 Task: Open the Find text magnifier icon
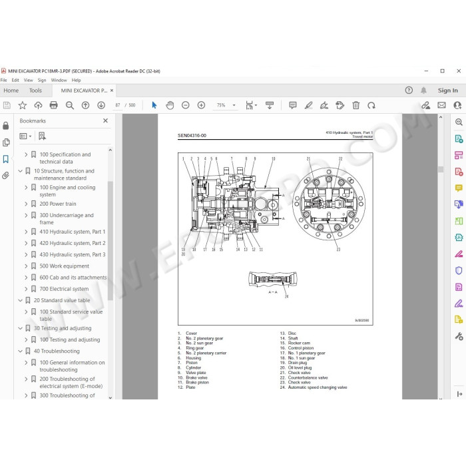click(69, 105)
